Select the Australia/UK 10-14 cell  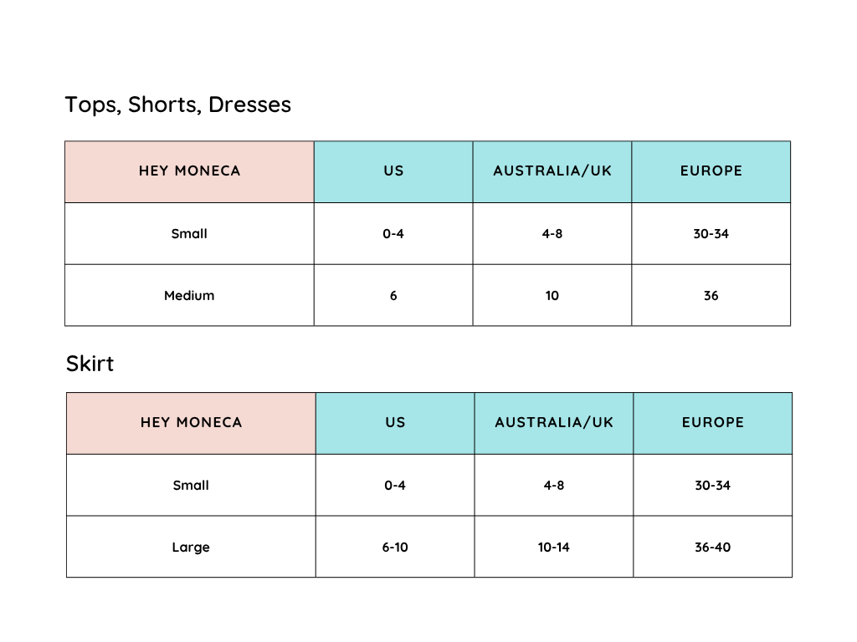coord(554,548)
